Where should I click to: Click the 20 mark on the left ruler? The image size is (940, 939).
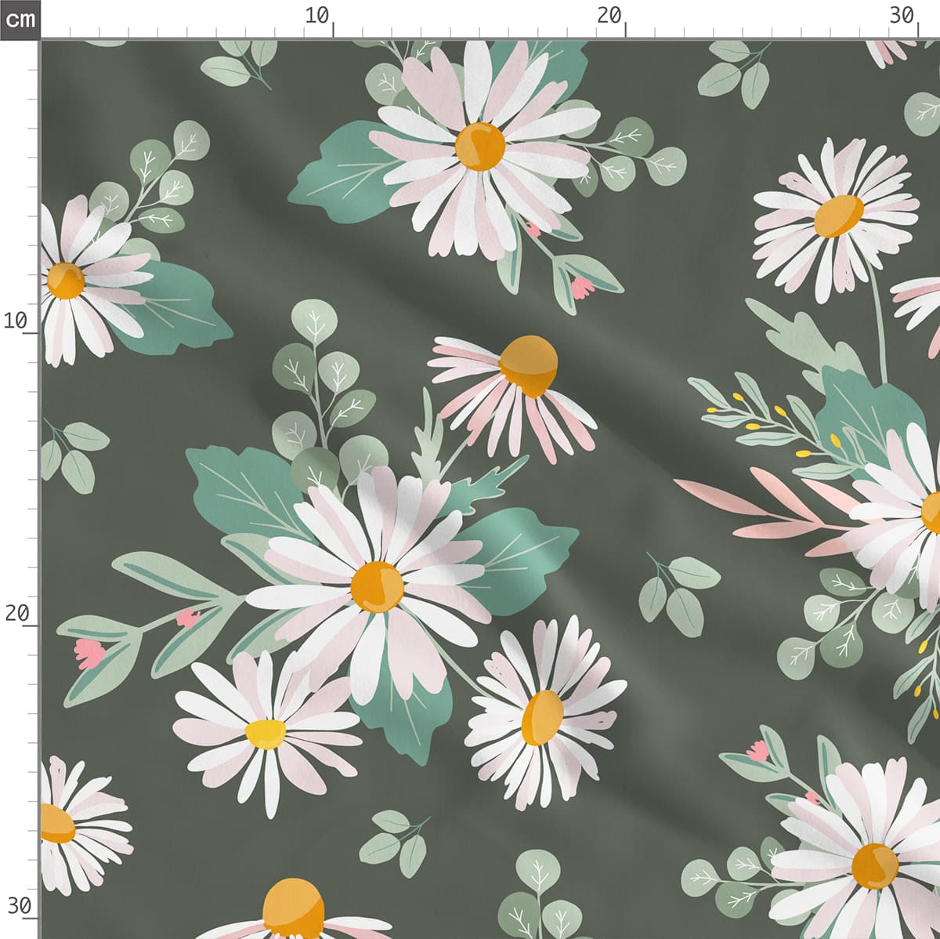16,614
